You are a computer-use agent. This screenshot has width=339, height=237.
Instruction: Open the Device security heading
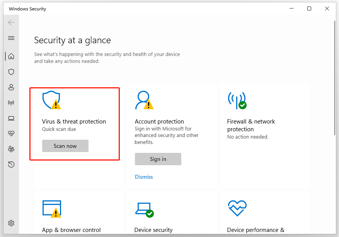point(153,230)
